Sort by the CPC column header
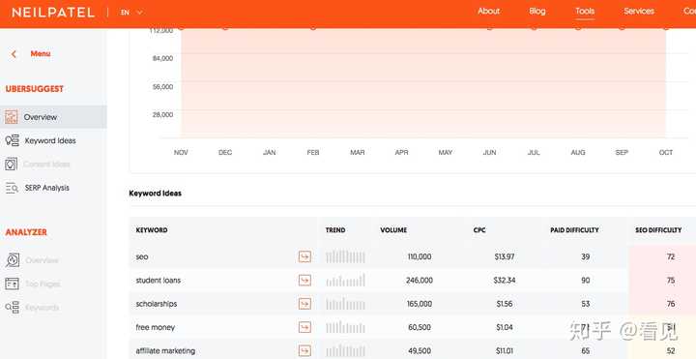The height and width of the screenshot is (359, 696). (479, 230)
